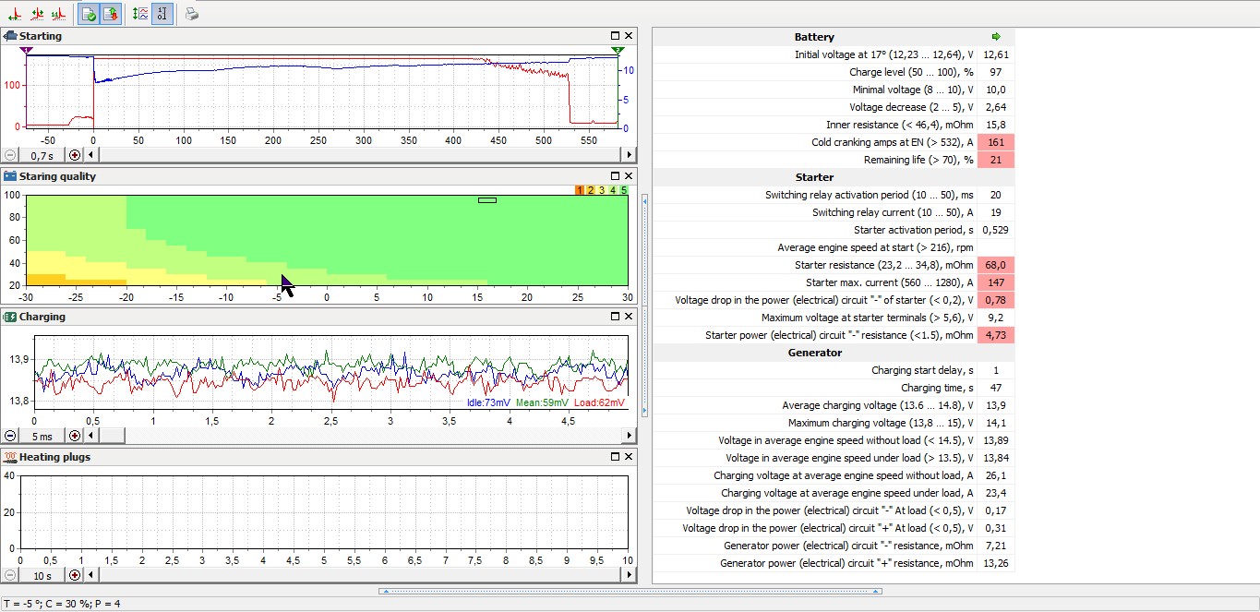This screenshot has width=1260, height=612.
Task: Click the vertical scale waveforms toolbar icon
Action: point(140,14)
